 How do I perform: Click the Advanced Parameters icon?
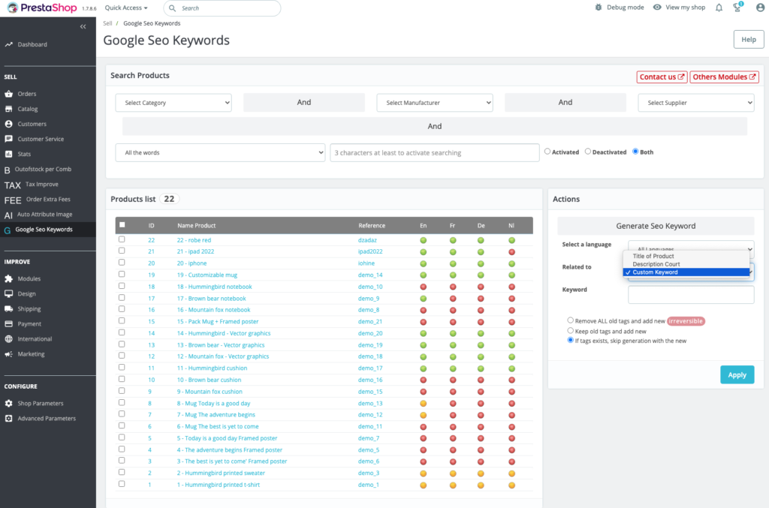8,419
